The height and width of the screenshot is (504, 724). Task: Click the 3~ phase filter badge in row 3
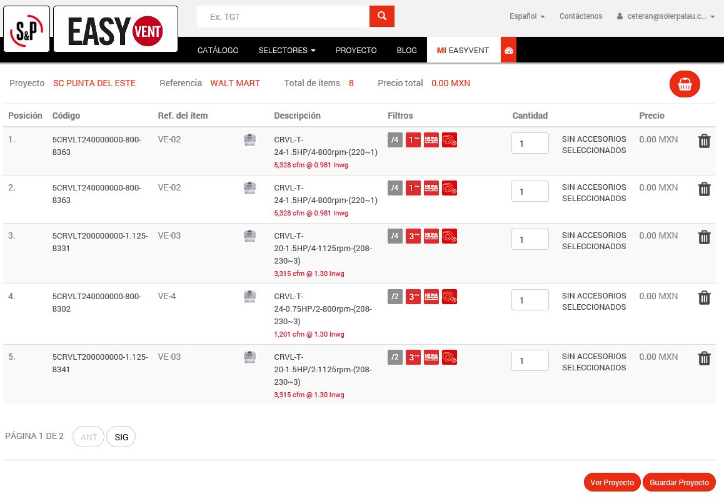[413, 236]
